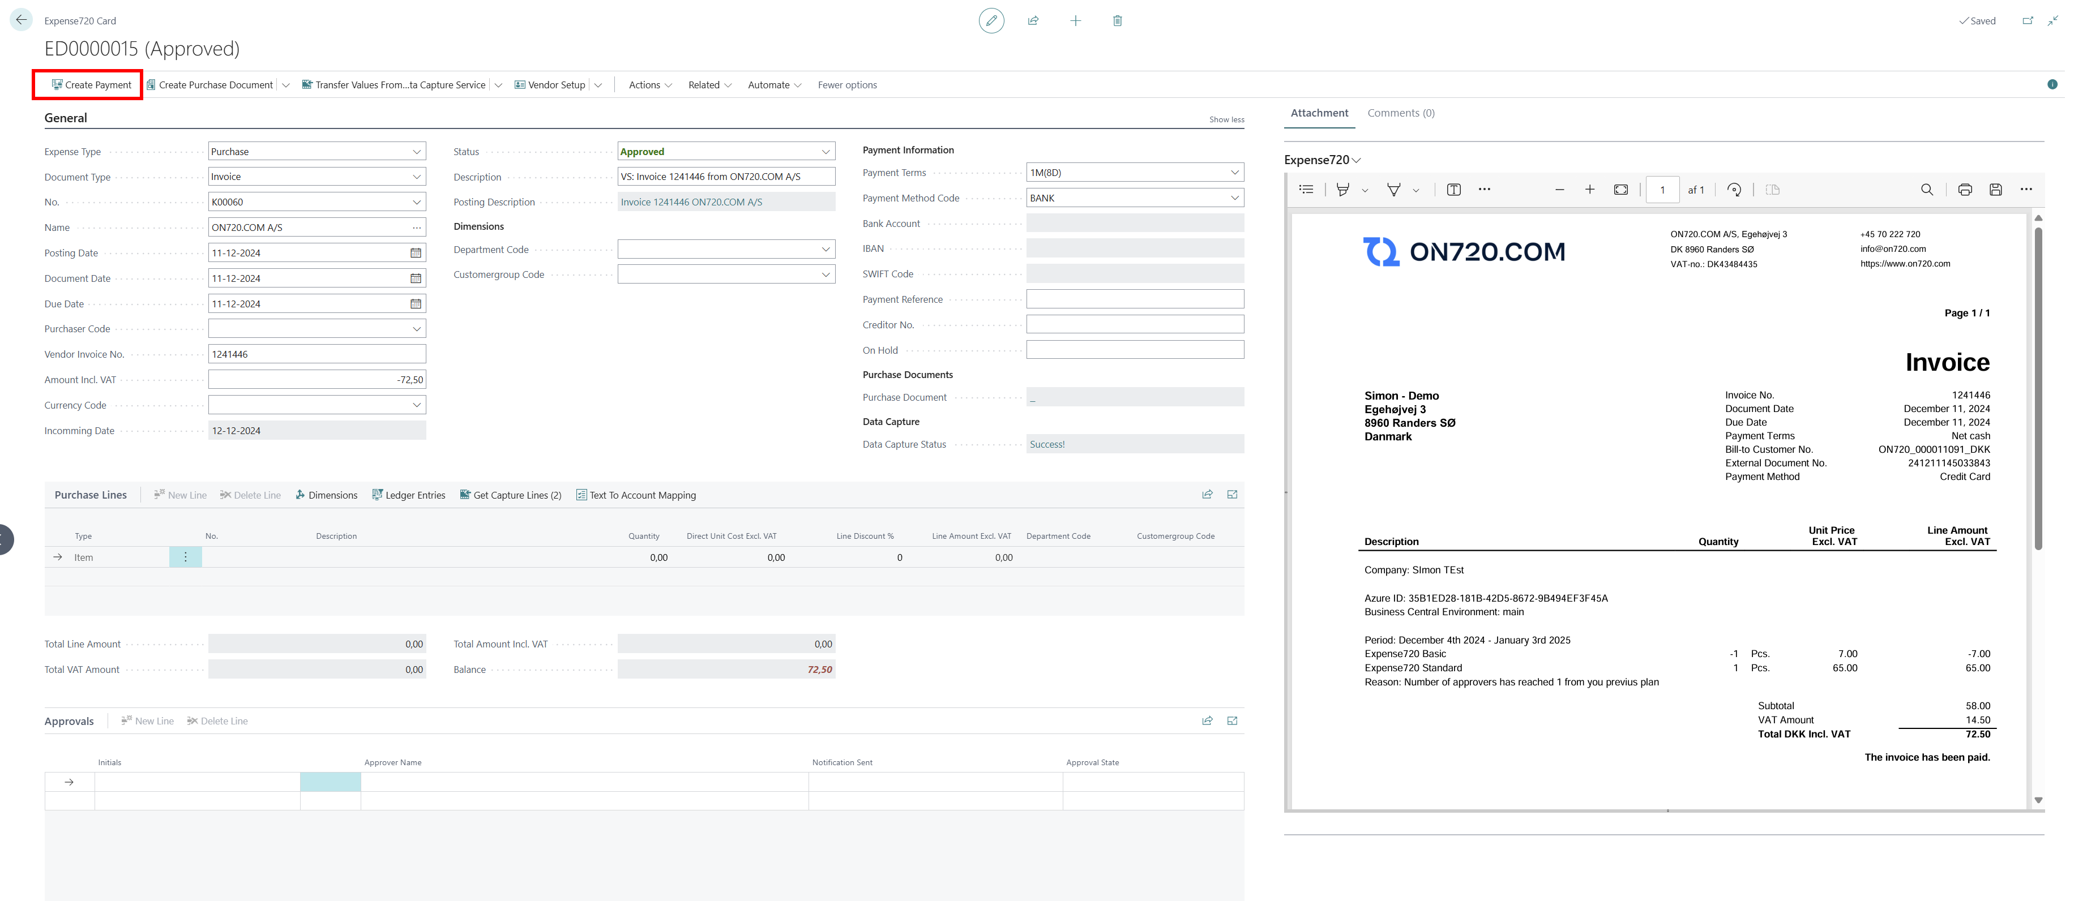
Task: Click Show less link
Action: pyautogui.click(x=1226, y=120)
